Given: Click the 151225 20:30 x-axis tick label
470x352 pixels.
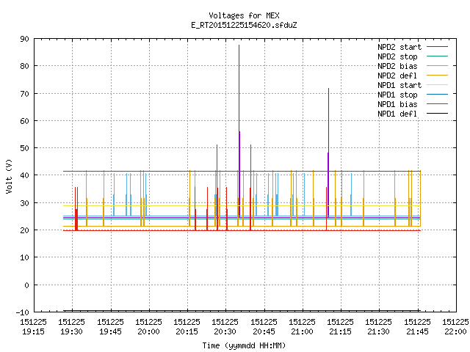Looking at the screenshot, I should (225, 327).
